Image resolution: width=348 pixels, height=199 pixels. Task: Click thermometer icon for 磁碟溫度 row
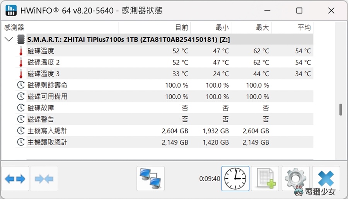click(21, 51)
